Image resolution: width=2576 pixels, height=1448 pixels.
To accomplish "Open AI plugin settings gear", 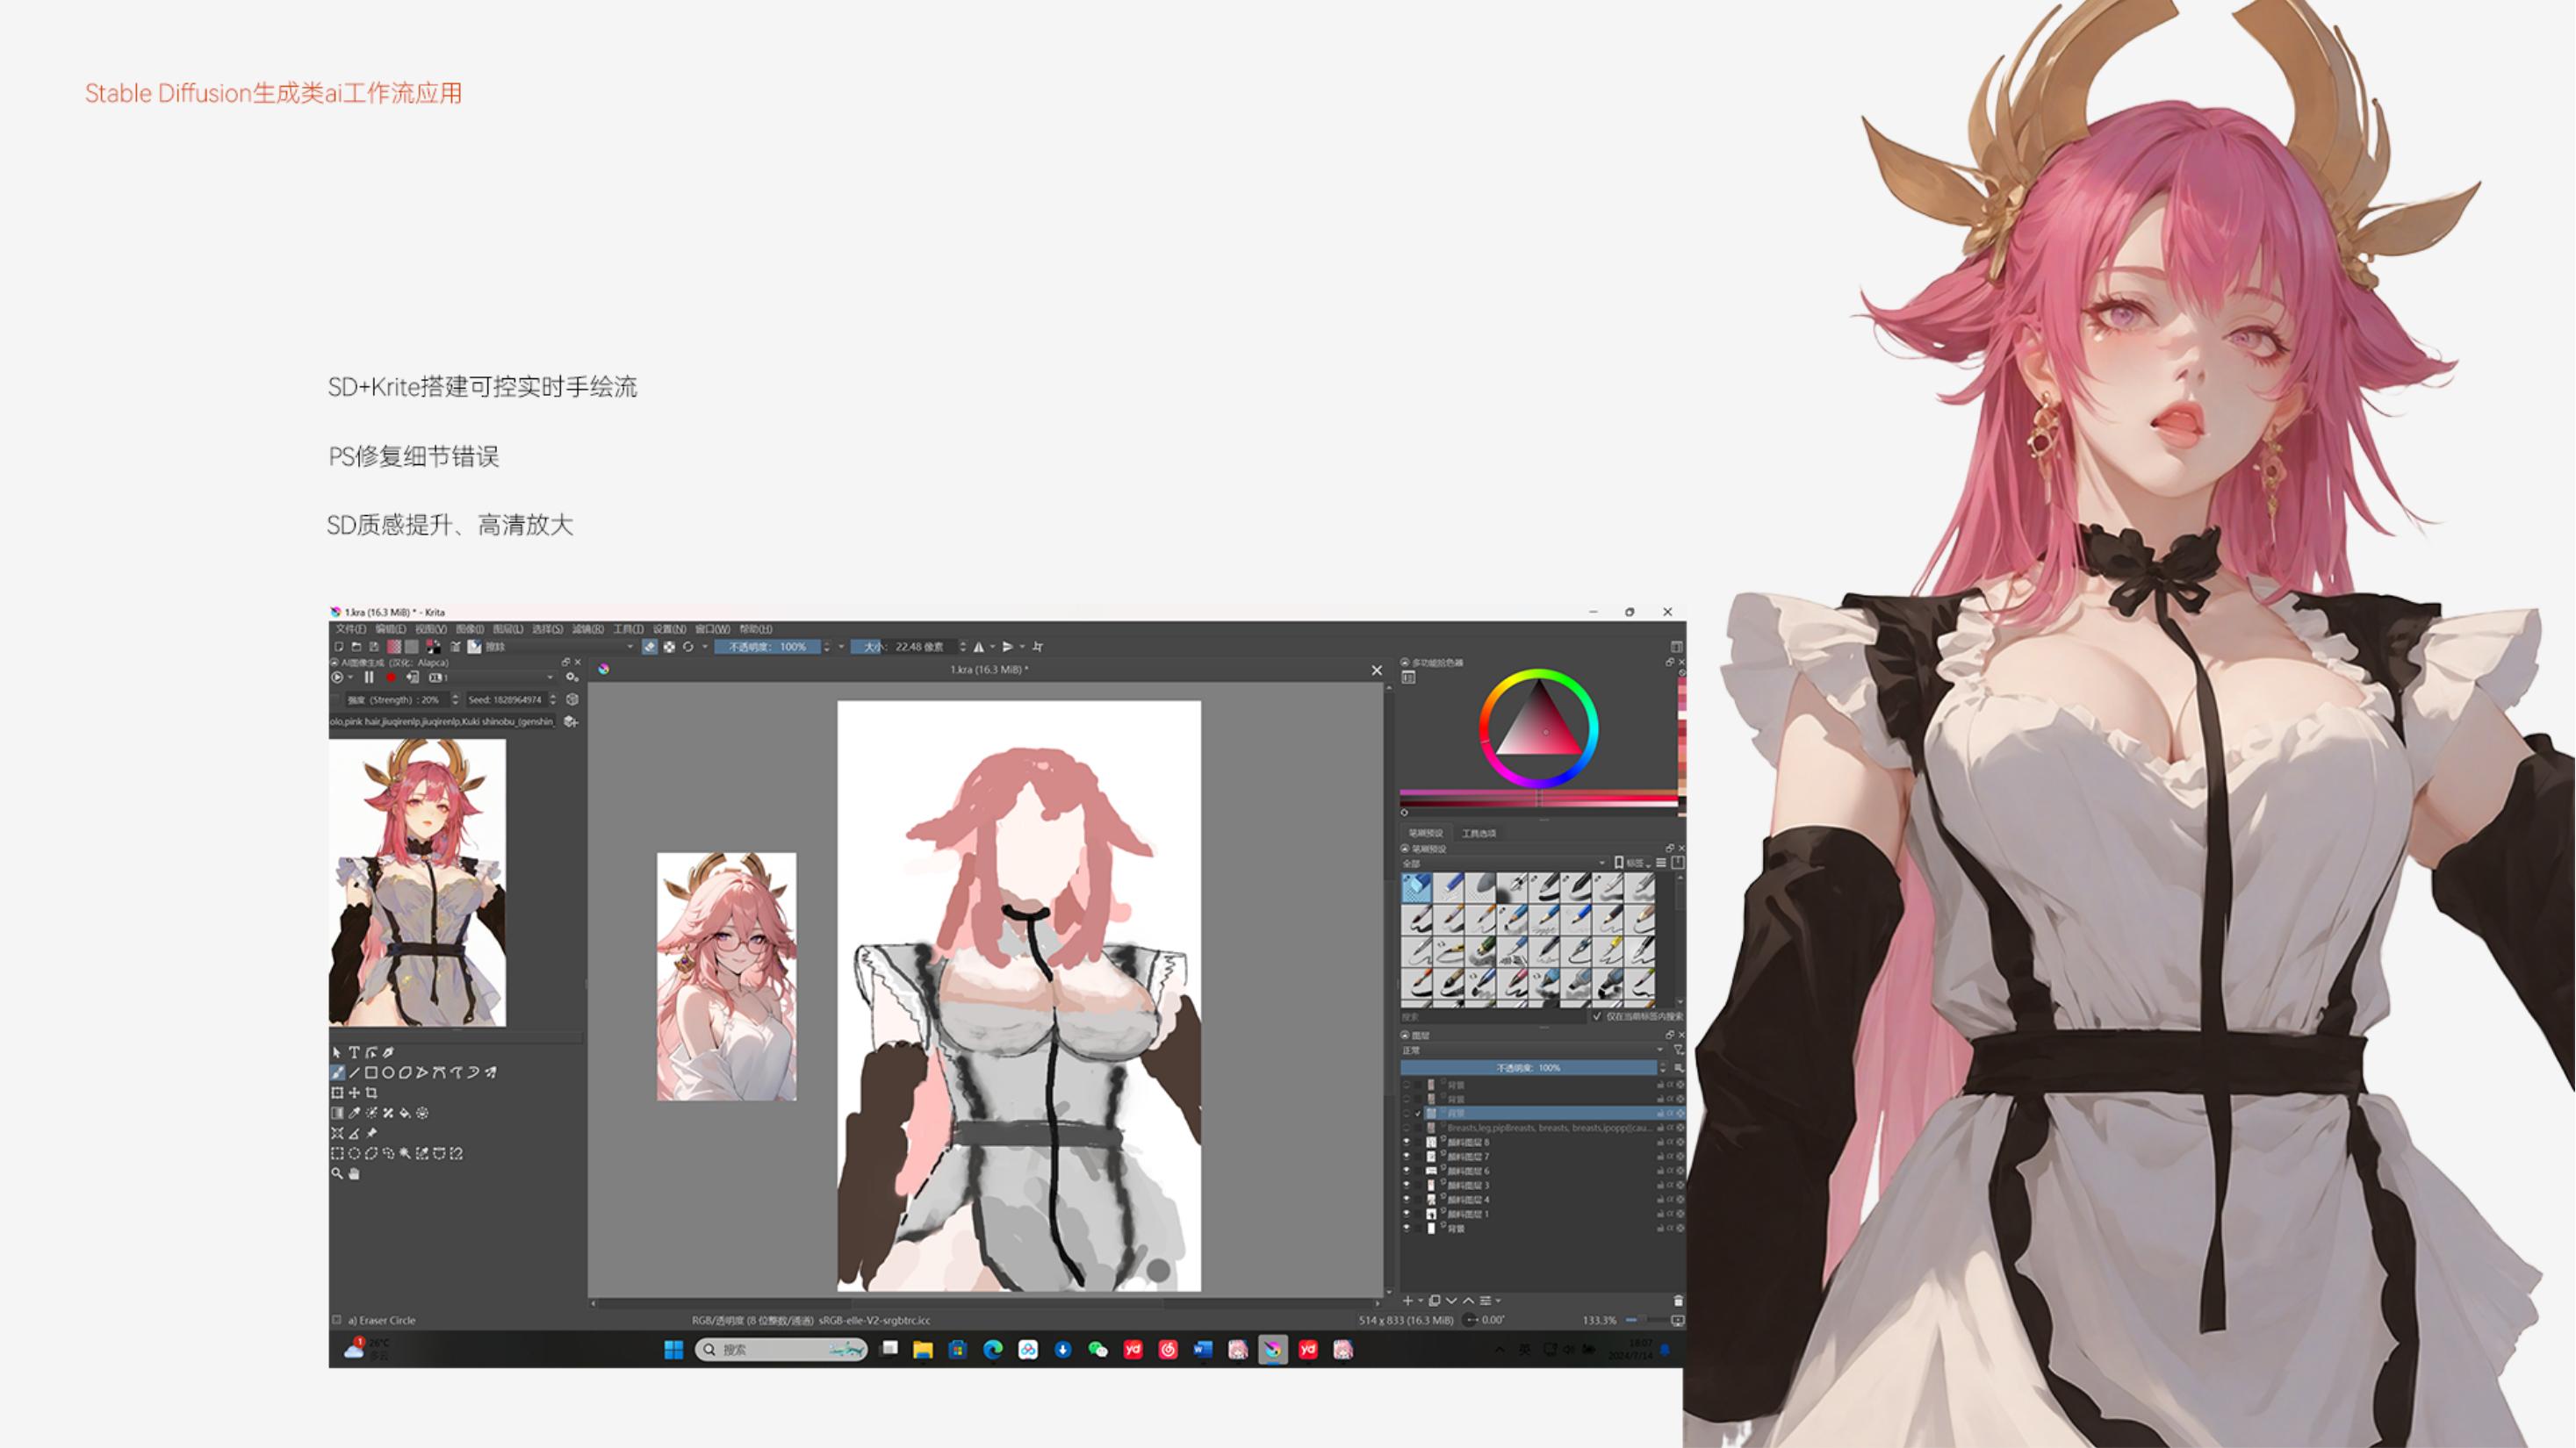I will pyautogui.click(x=572, y=677).
